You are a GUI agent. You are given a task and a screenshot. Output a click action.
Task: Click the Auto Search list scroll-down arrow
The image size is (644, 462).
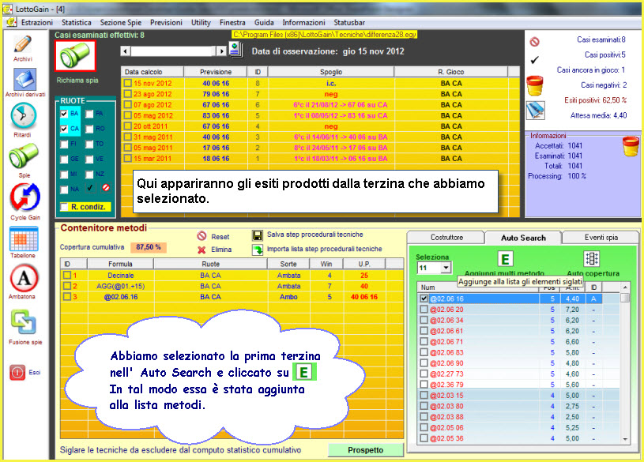tap(625, 439)
